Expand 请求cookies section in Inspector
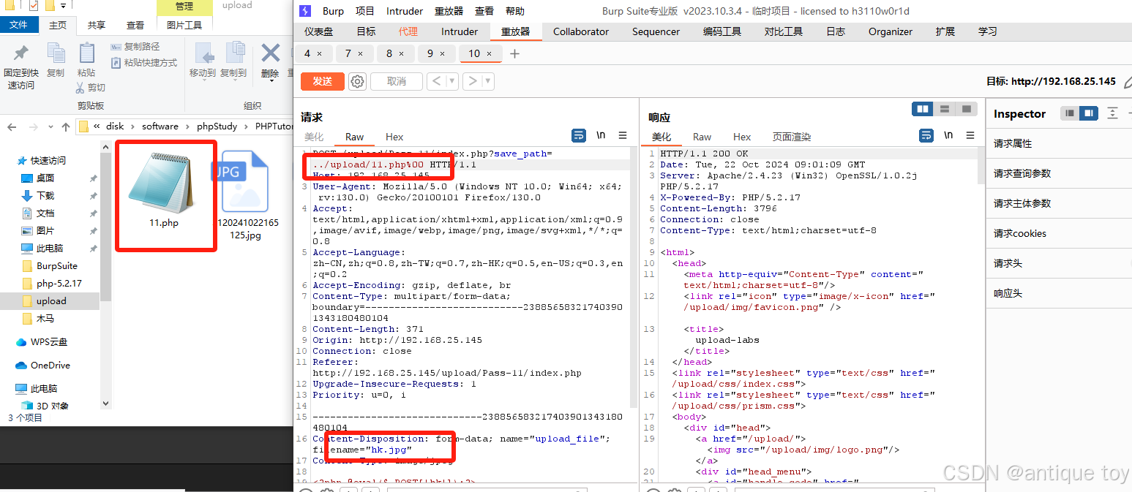The width and height of the screenshot is (1132, 492). (1059, 233)
